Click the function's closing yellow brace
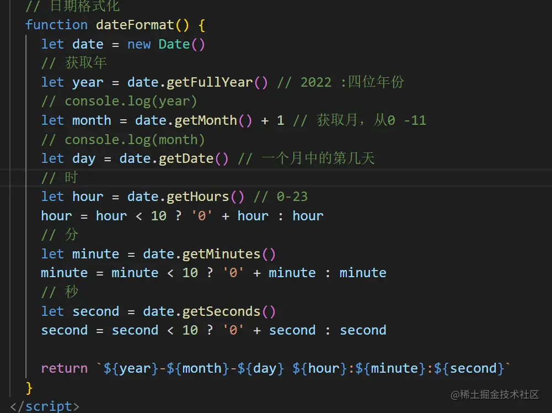 [x=29, y=388]
